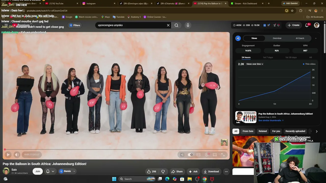The height and width of the screenshot is (183, 326).
Task: Select the All filter chip
Action: click(x=236, y=131)
